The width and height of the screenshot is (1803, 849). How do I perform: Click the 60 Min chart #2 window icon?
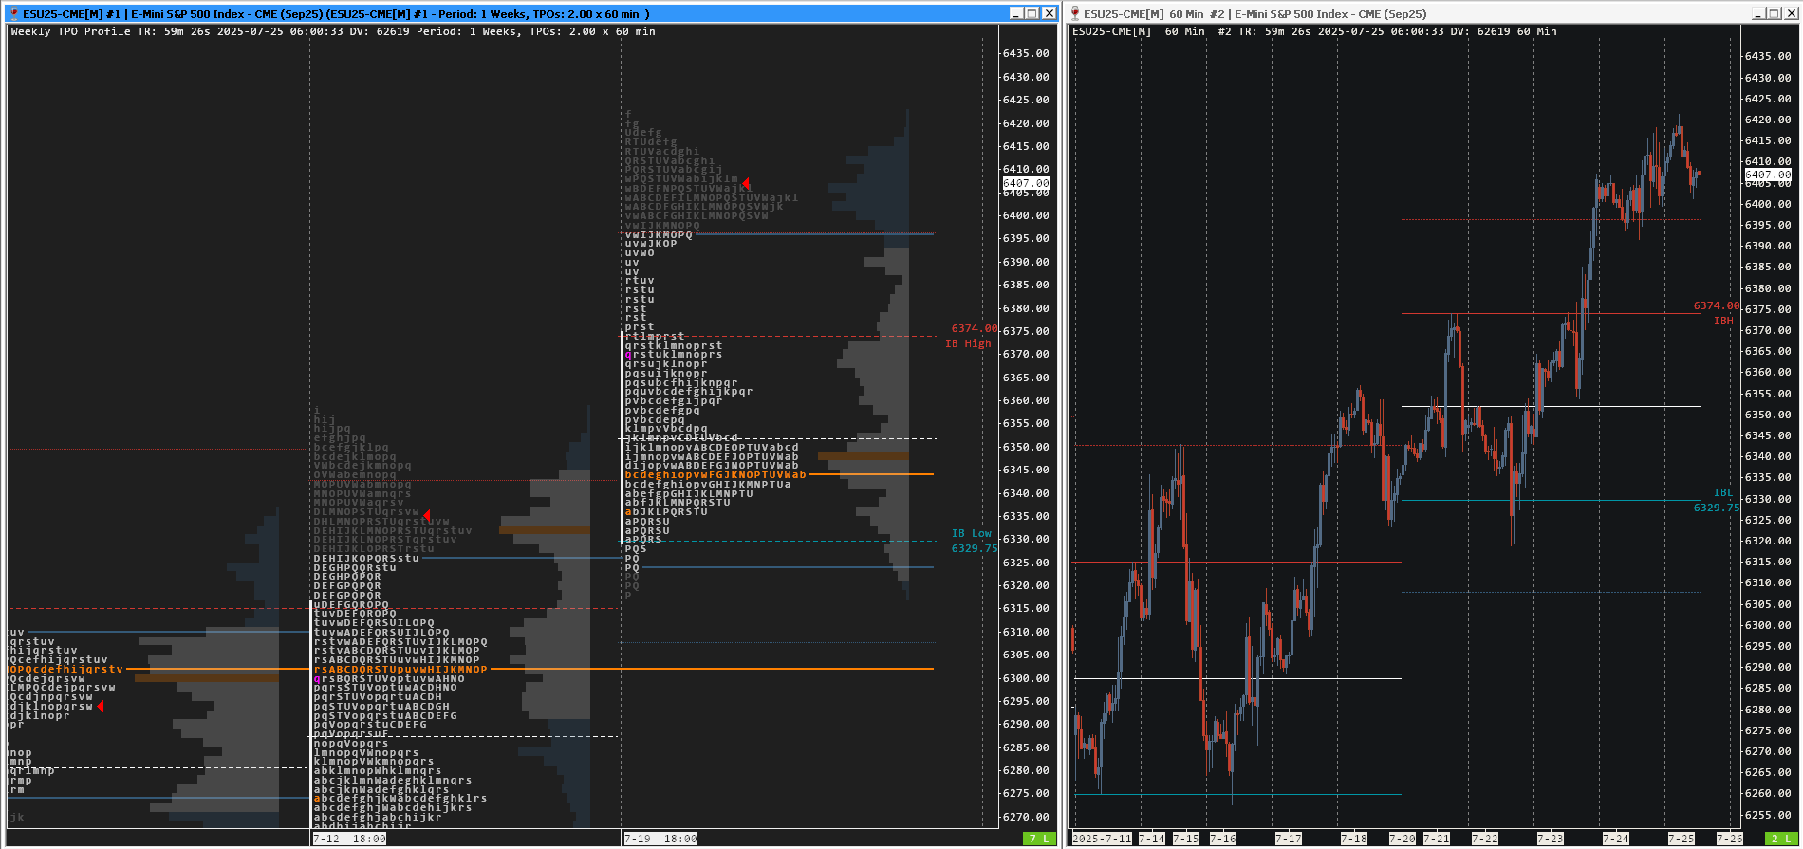coord(1075,13)
